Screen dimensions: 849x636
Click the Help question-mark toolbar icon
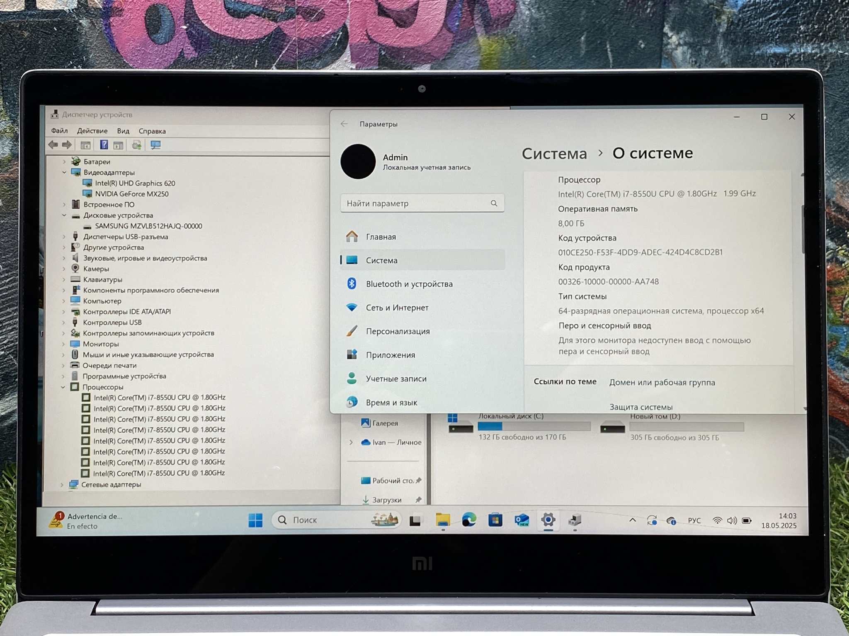click(104, 145)
